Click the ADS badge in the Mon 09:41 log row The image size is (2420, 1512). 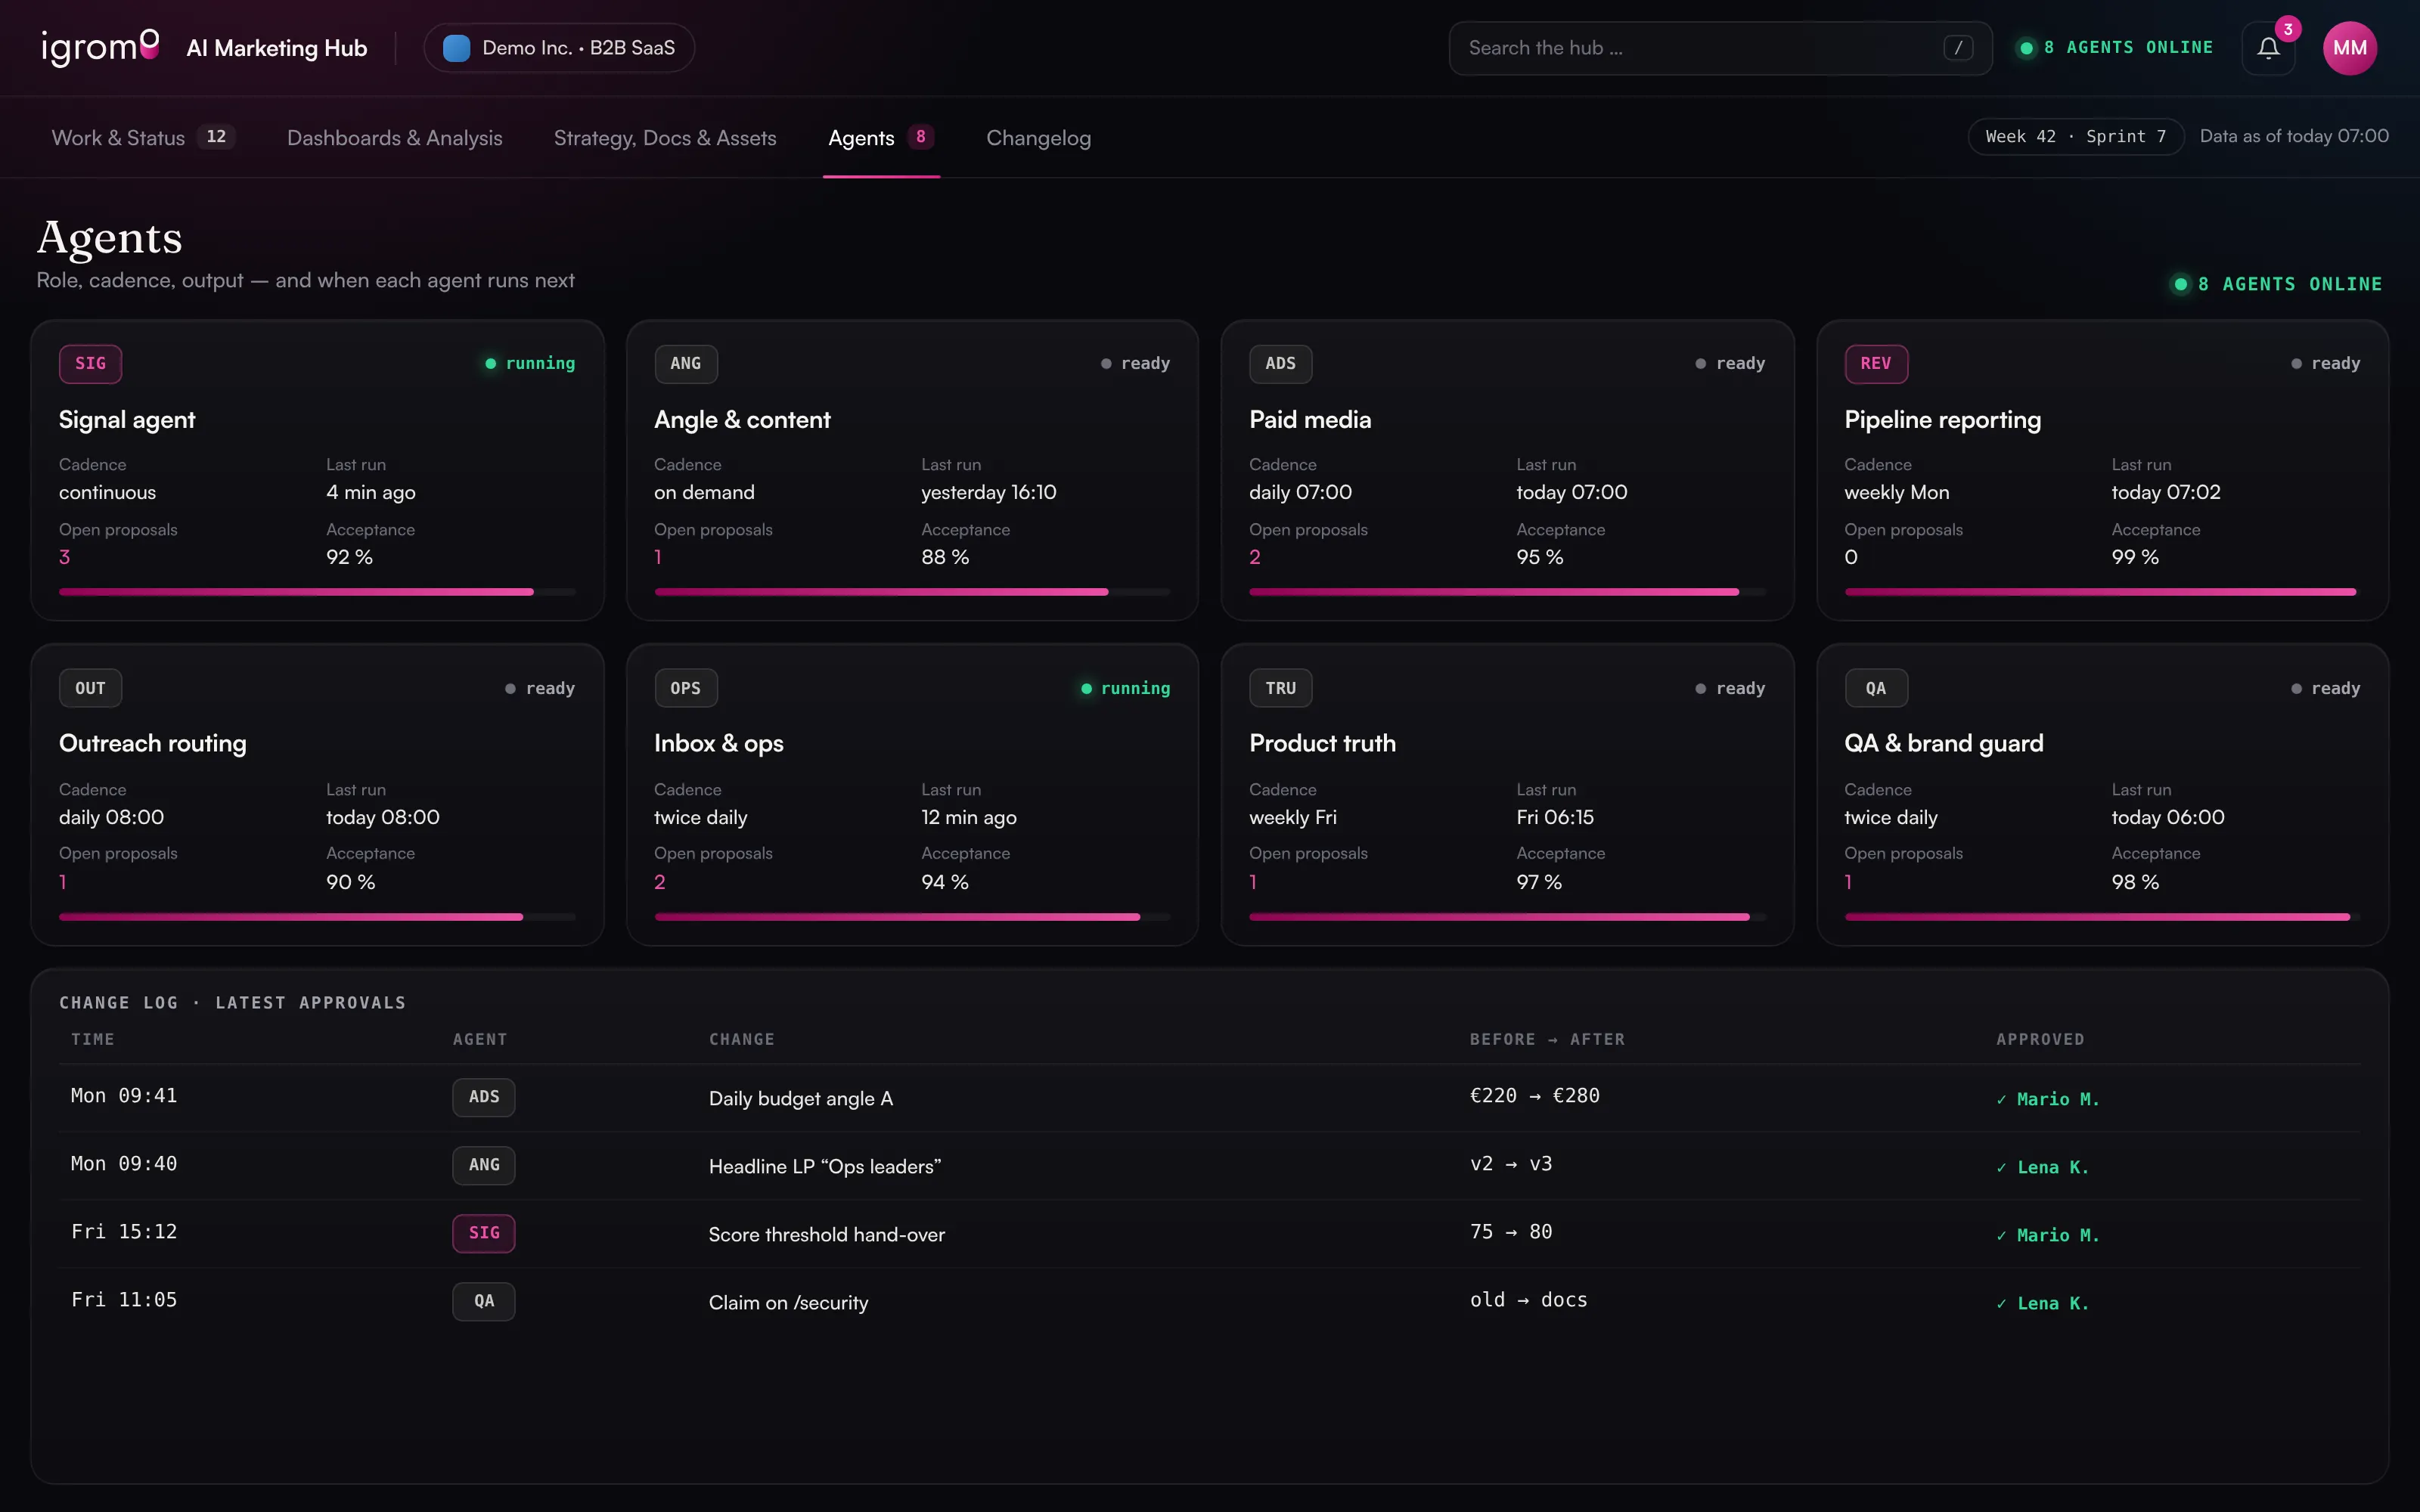(484, 1097)
